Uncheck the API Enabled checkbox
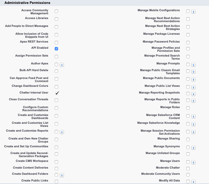The width and height of the screenshot is (209, 184). coord(56,49)
